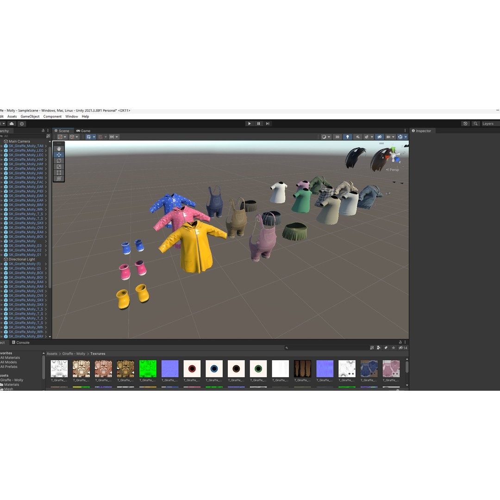Select the green texture swatch thumbnail

pyautogui.click(x=148, y=368)
